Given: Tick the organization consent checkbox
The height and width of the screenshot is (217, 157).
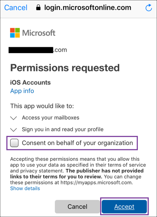Looking at the screenshot, I should pos(15,143).
